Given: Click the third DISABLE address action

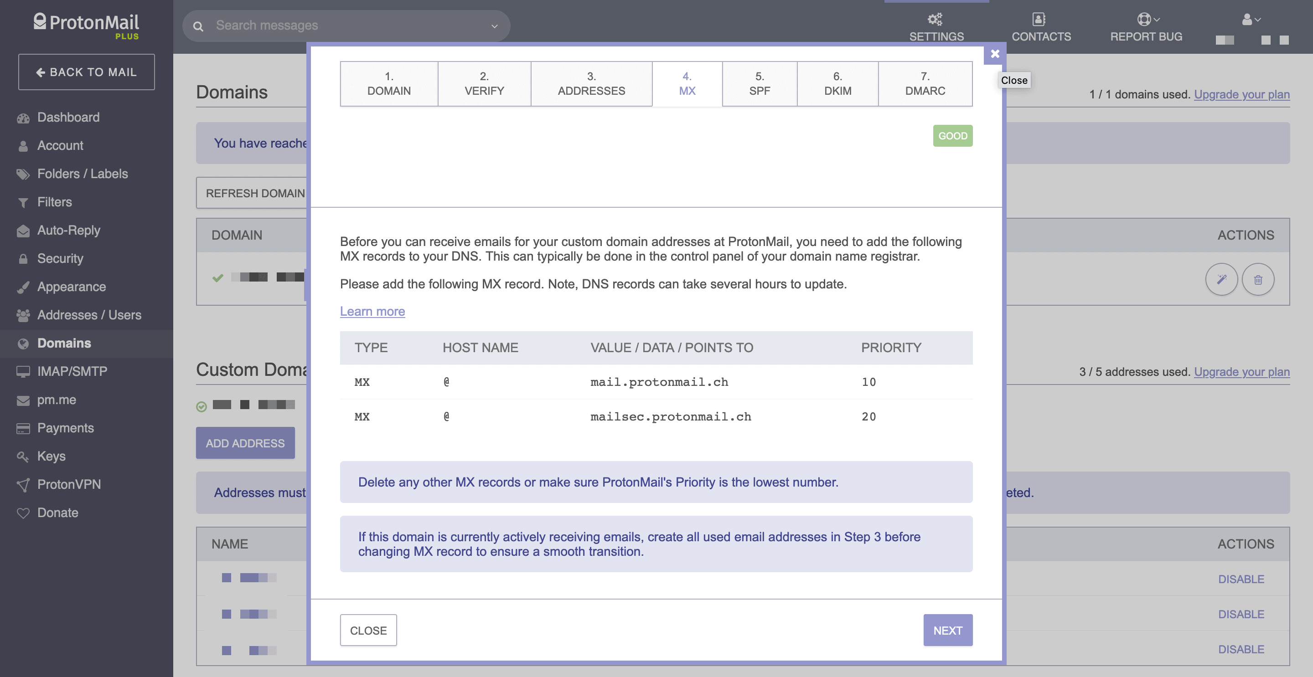Looking at the screenshot, I should coord(1241,649).
